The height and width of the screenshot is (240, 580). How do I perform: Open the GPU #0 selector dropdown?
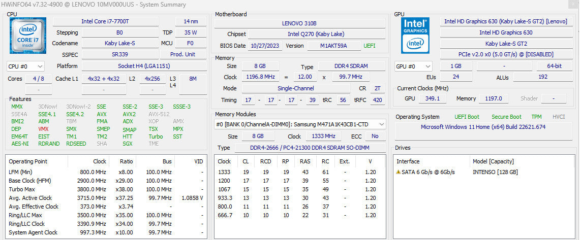[x=413, y=66]
